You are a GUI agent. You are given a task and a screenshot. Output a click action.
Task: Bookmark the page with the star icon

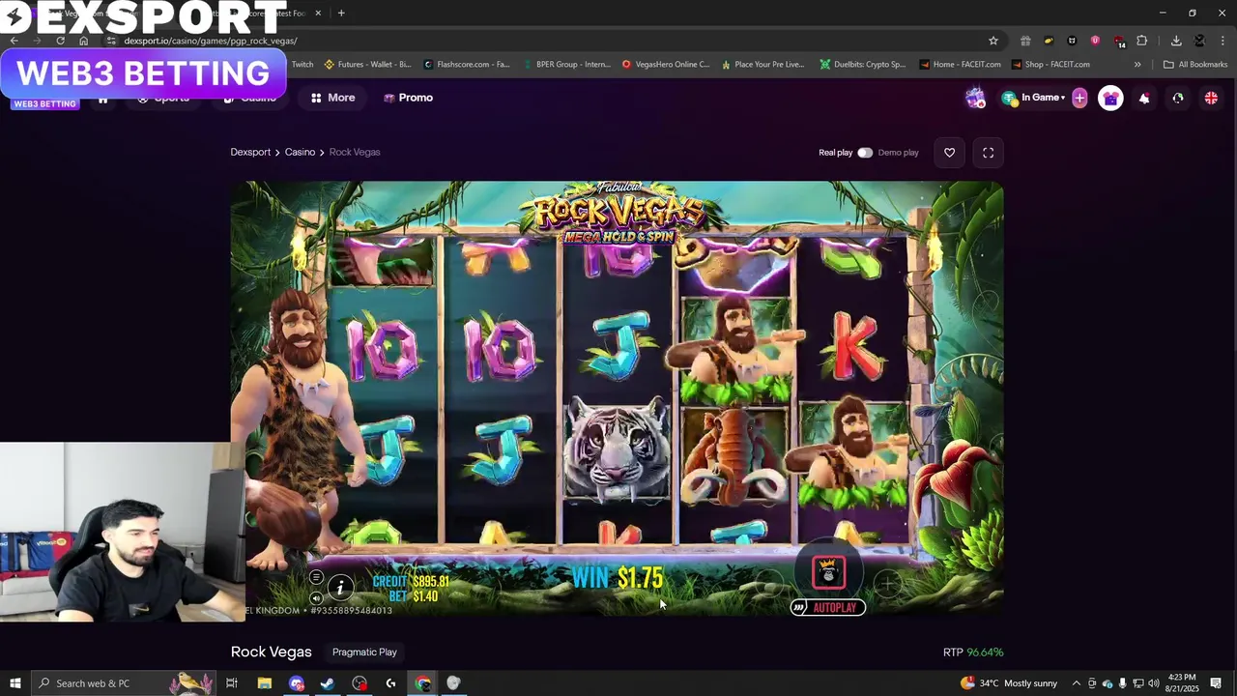992,41
